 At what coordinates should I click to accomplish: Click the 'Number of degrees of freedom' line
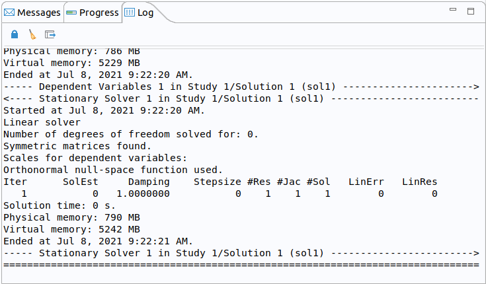(131, 135)
